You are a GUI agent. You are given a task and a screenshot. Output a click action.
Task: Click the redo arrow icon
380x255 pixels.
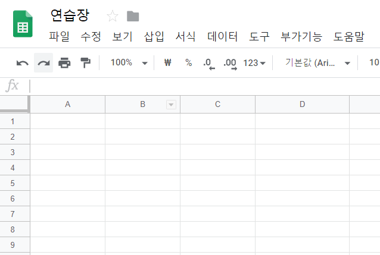click(x=43, y=63)
